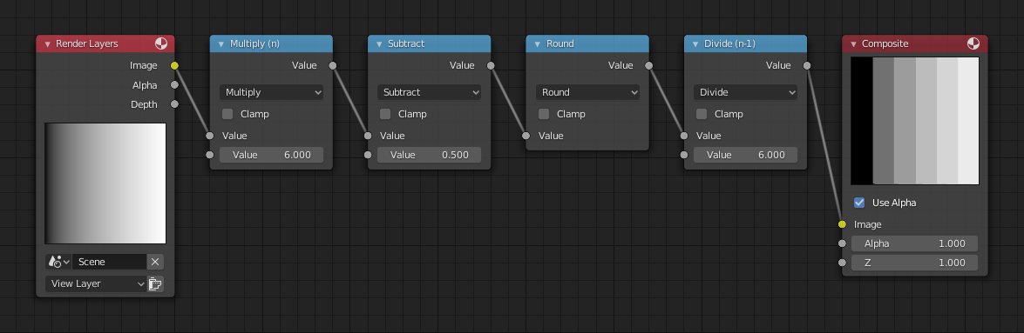Collapse the Divide (n-1) node triangle
1024x333 pixels.
pyautogui.click(x=695, y=44)
